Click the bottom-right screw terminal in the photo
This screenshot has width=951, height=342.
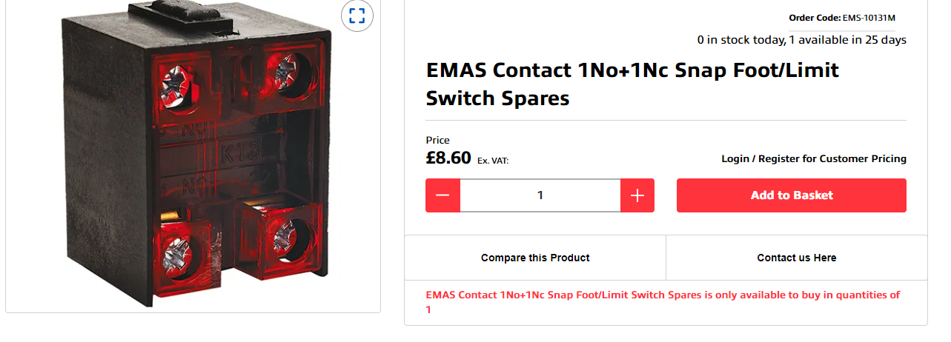(288, 238)
